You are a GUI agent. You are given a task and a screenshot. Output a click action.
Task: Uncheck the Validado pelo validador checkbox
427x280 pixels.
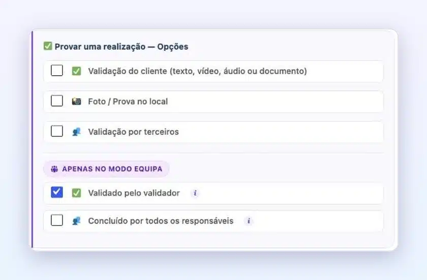pyautogui.click(x=57, y=193)
